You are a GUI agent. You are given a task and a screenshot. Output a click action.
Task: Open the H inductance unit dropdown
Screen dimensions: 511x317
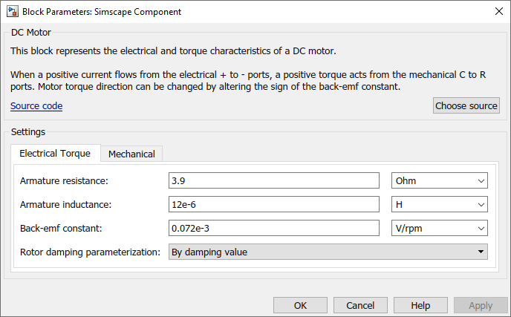pyautogui.click(x=439, y=204)
